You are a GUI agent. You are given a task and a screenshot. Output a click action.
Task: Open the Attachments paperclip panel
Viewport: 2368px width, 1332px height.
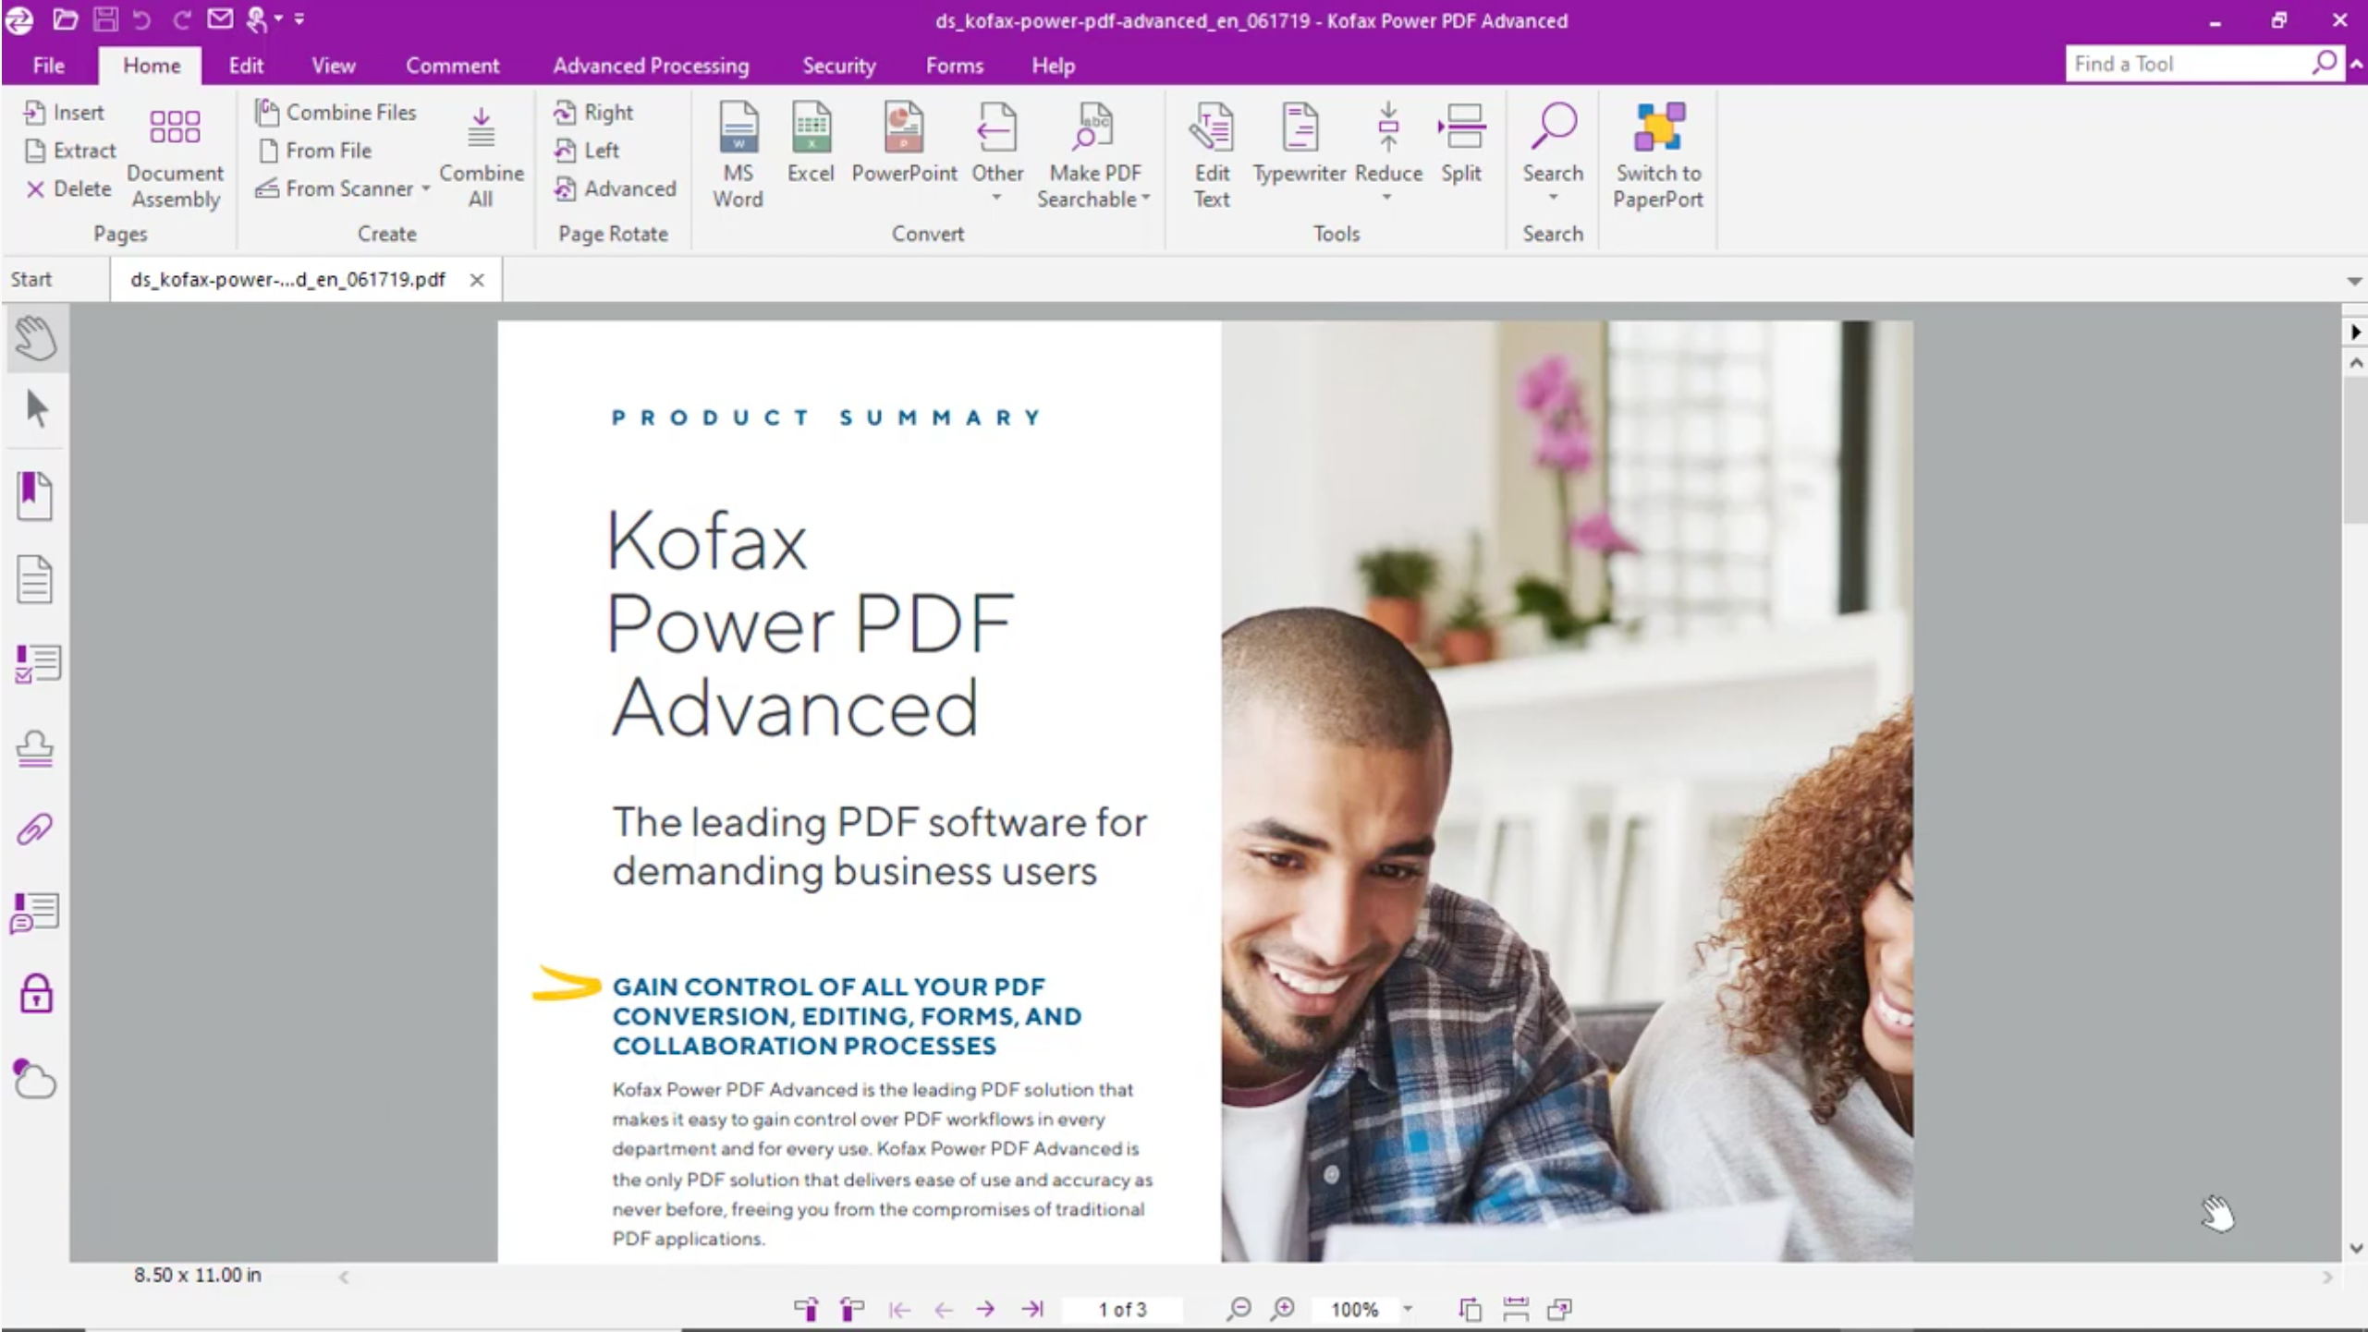pyautogui.click(x=35, y=829)
